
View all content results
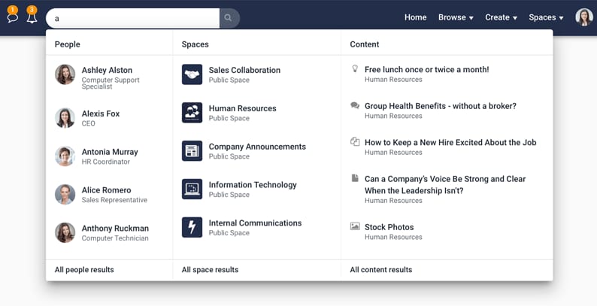click(x=381, y=269)
